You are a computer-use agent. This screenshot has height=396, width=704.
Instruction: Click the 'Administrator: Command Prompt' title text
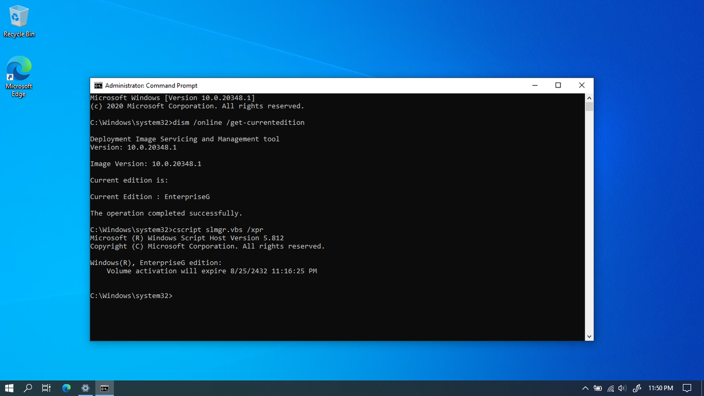[151, 85]
